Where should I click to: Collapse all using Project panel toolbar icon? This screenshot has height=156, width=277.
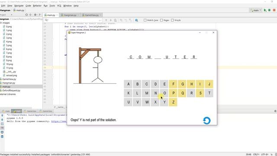tap(30, 15)
